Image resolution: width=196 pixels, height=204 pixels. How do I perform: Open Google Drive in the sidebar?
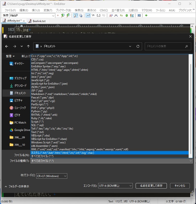[20, 130]
